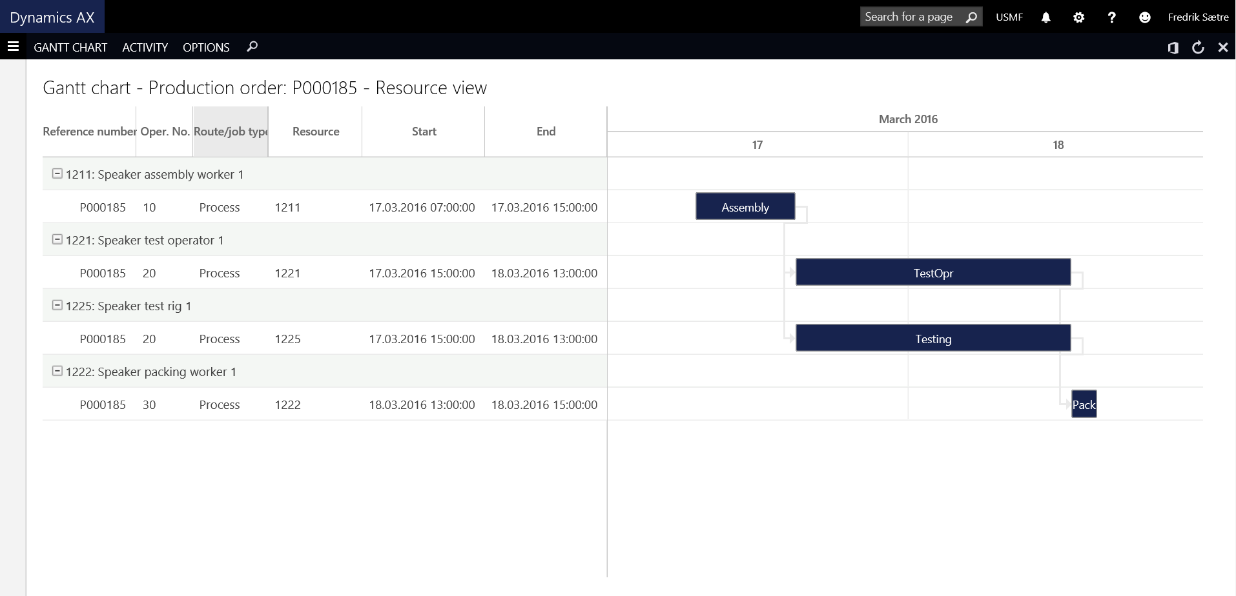Collapse the 1222 Speaker packing worker group
The width and height of the screenshot is (1236, 596).
(x=57, y=372)
